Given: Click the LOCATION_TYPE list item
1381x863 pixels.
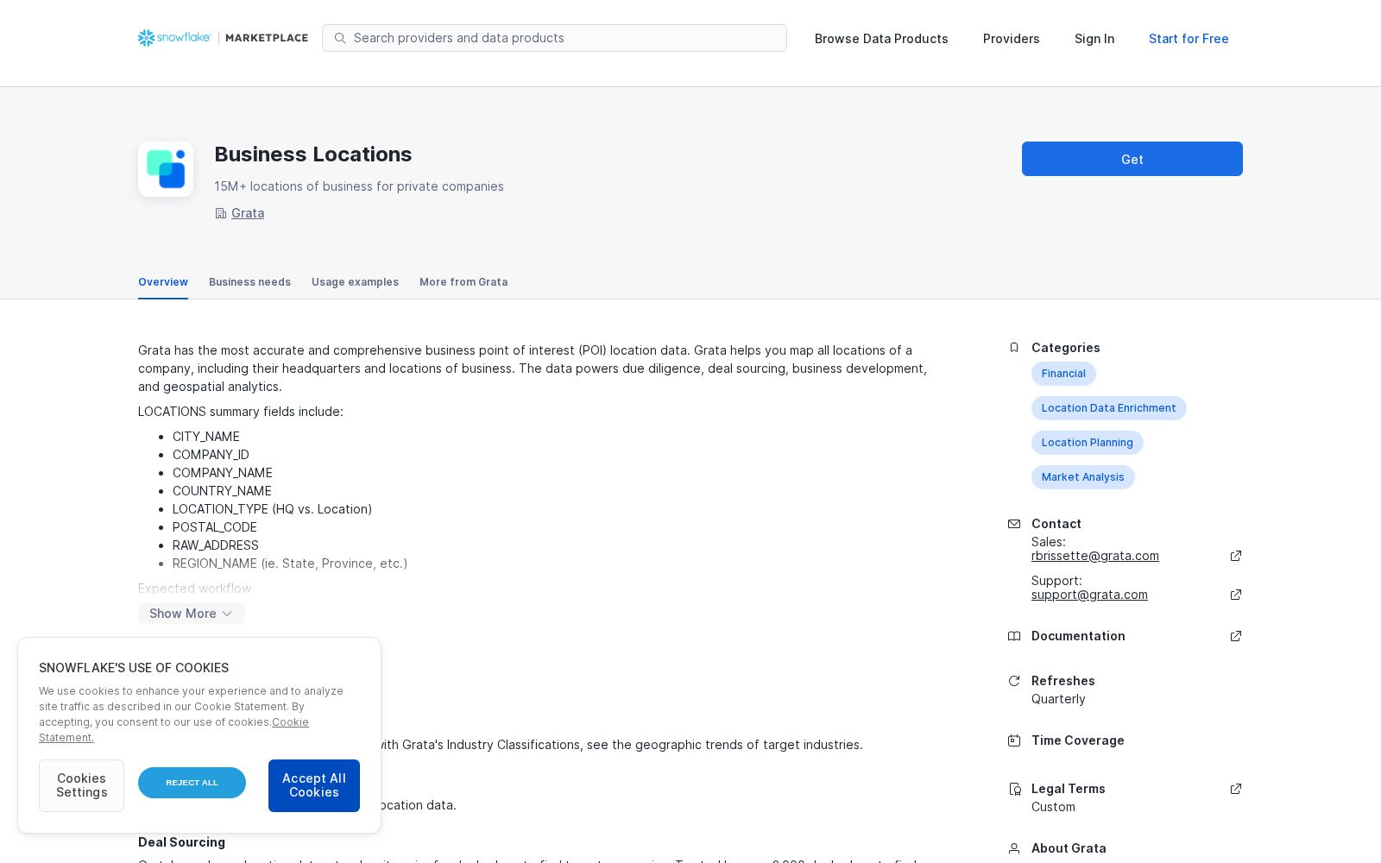Looking at the screenshot, I should (x=273, y=509).
